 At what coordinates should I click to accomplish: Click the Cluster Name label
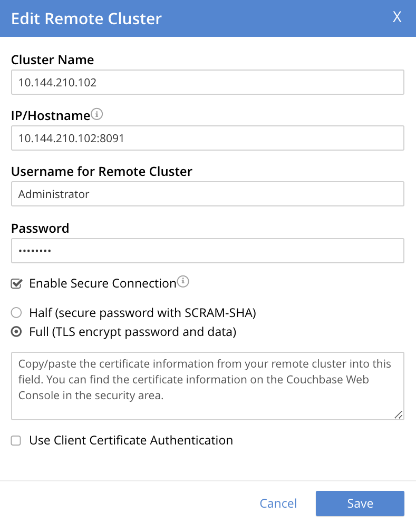pyautogui.click(x=52, y=60)
